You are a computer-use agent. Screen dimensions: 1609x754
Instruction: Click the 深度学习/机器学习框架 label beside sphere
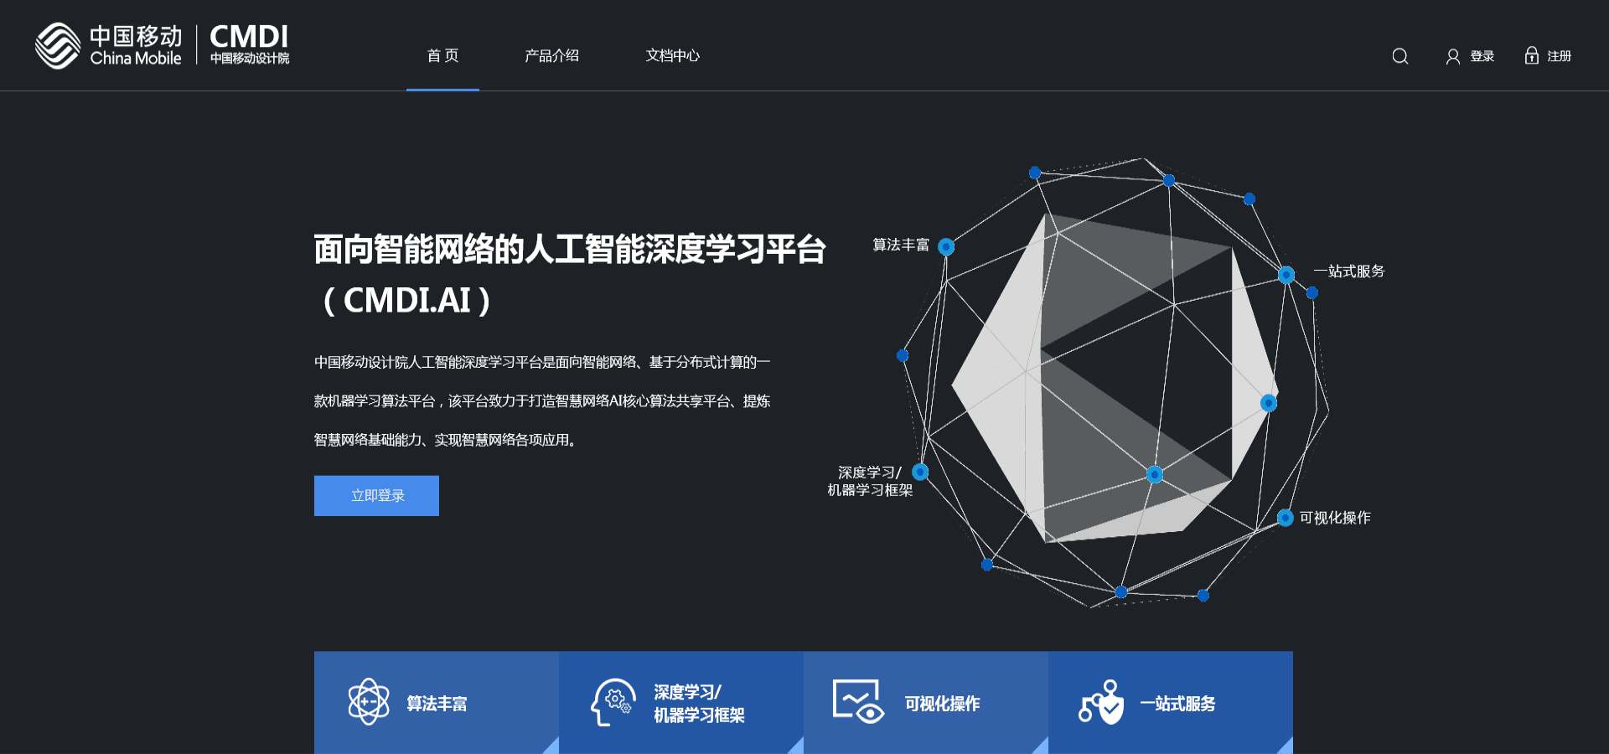(x=870, y=481)
